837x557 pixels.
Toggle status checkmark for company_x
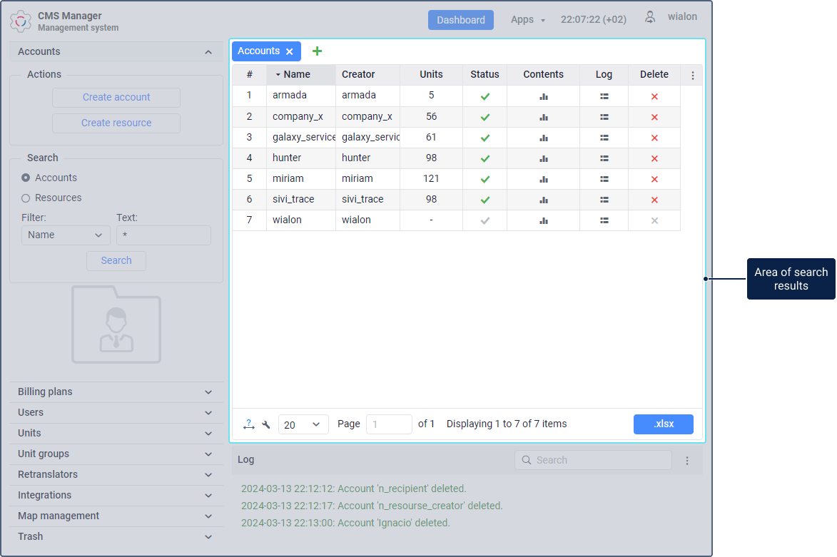coord(485,118)
